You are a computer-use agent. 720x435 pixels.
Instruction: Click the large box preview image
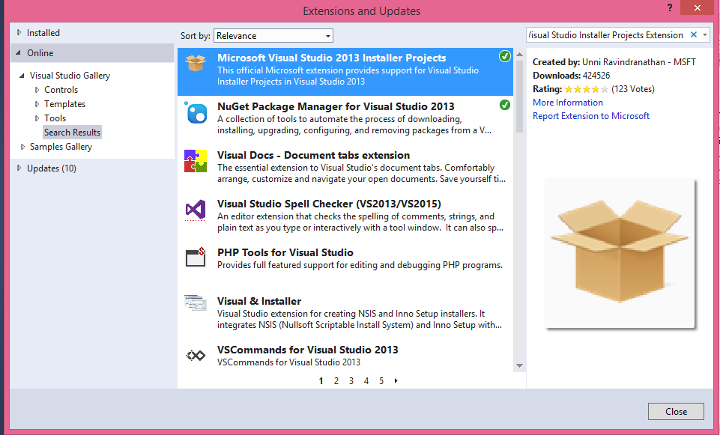[x=620, y=253]
